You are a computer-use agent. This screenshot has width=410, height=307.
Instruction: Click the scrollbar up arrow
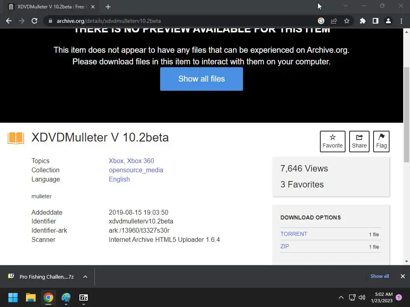[406, 32]
